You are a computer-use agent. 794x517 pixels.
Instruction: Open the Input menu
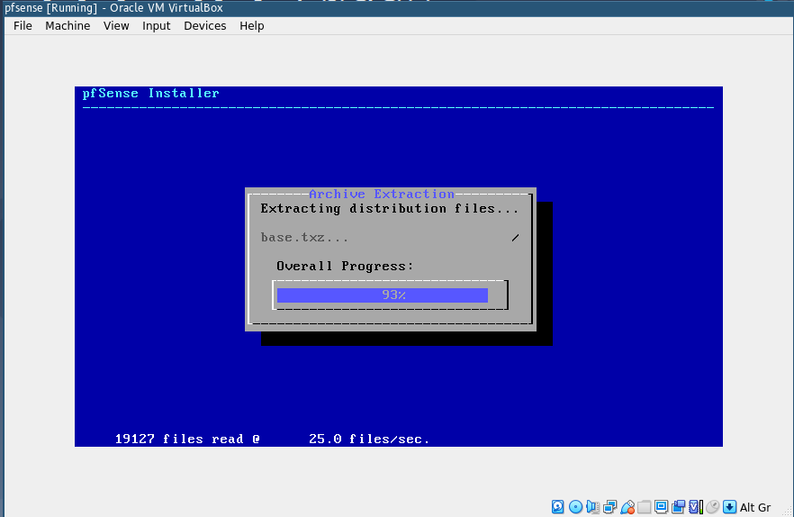(x=156, y=26)
